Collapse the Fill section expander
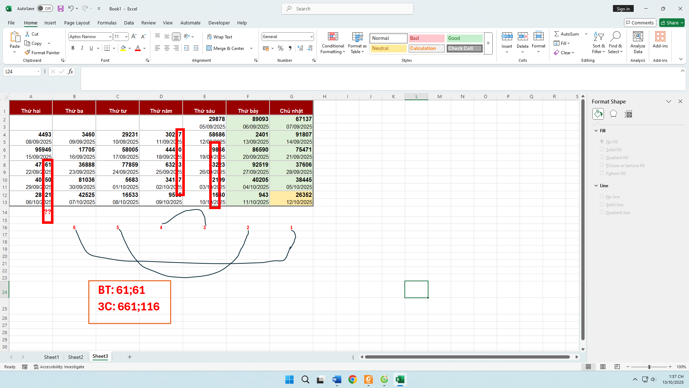689x388 pixels. (596, 131)
